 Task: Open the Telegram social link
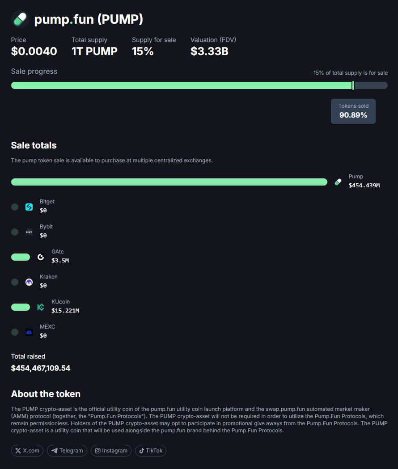click(x=67, y=451)
